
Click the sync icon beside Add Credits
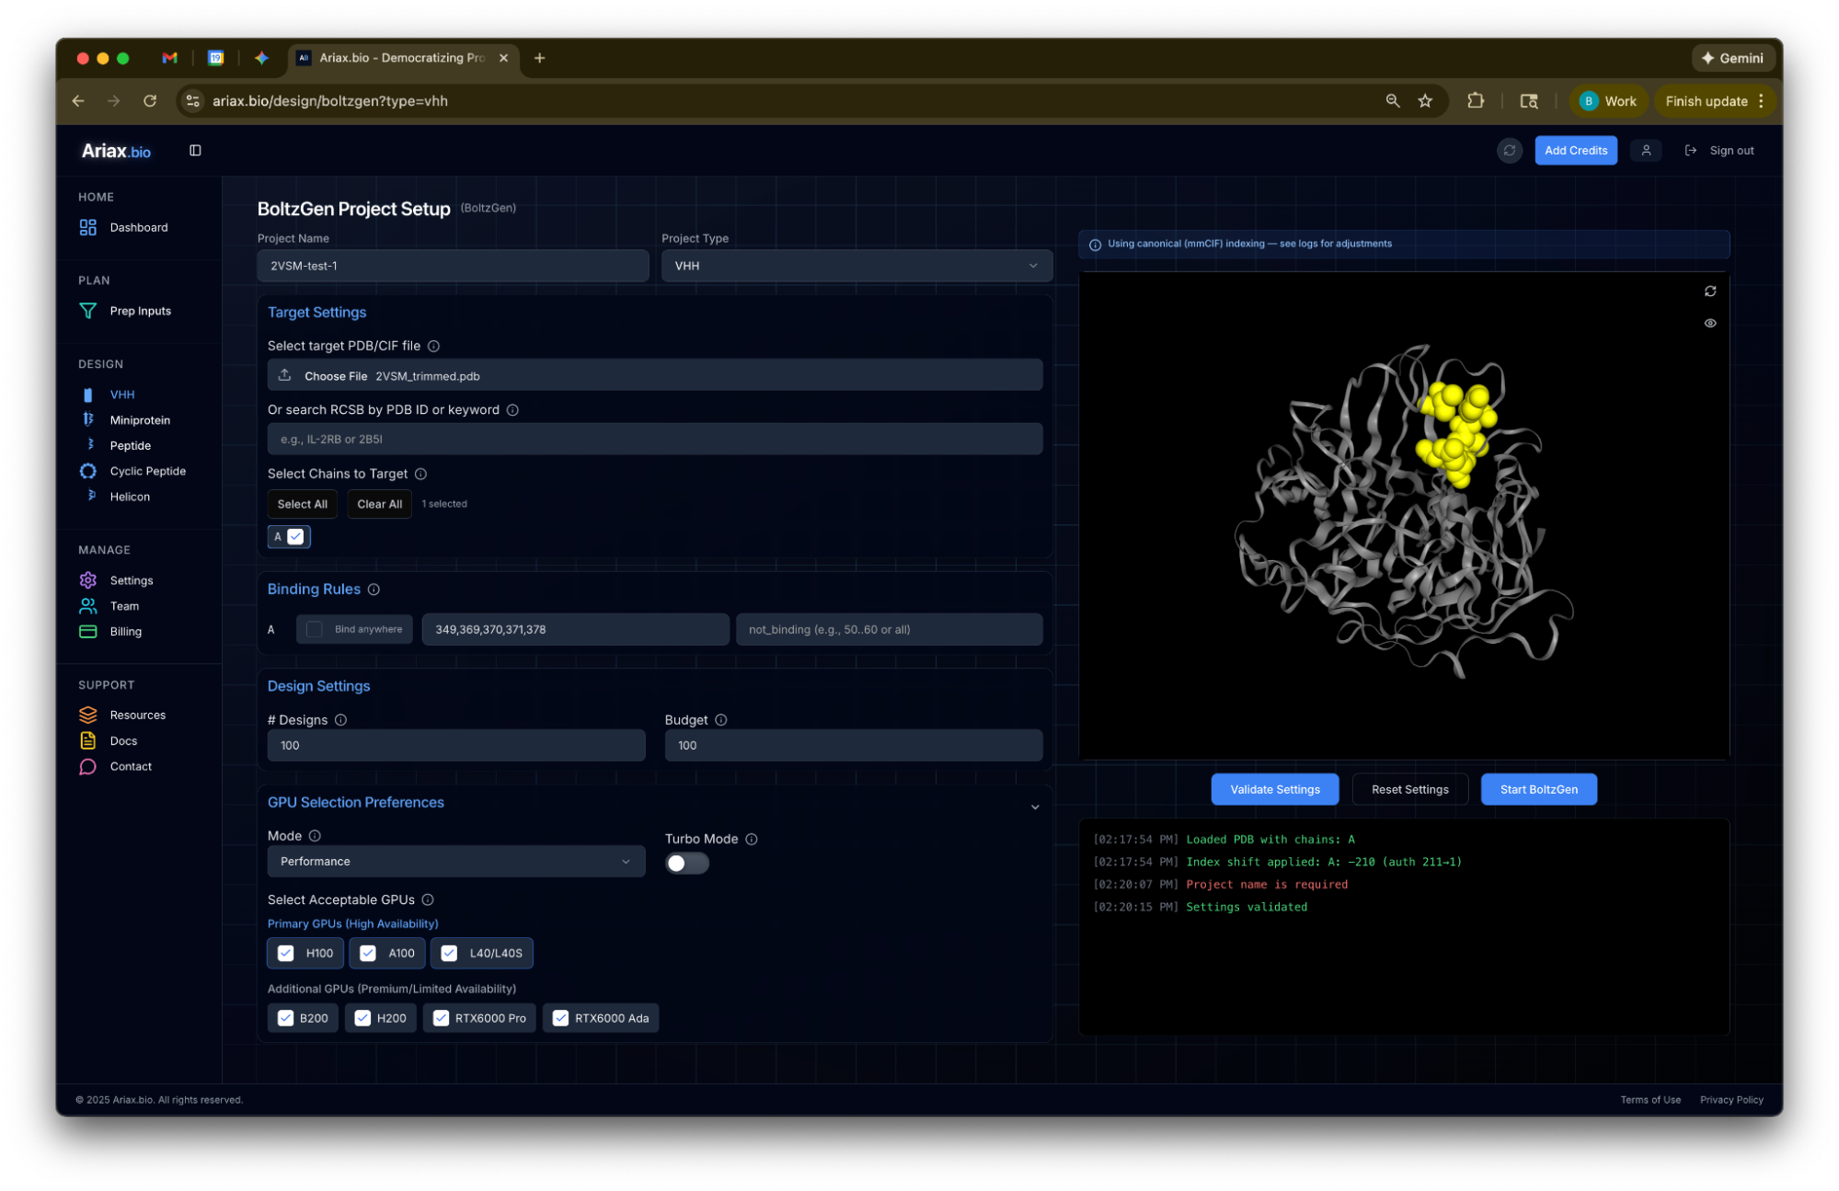[x=1509, y=151]
